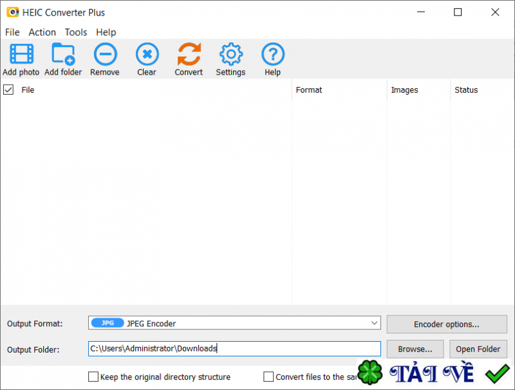
Task: Click the Encoder options button
Action: (447, 324)
